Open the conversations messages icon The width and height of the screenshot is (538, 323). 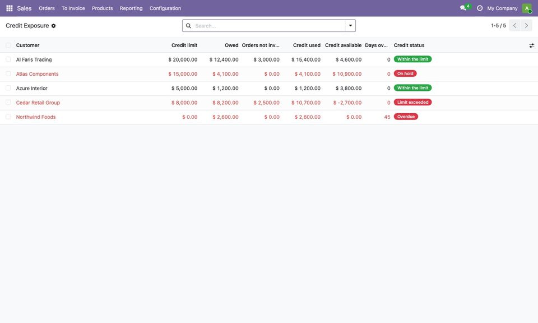(x=463, y=8)
